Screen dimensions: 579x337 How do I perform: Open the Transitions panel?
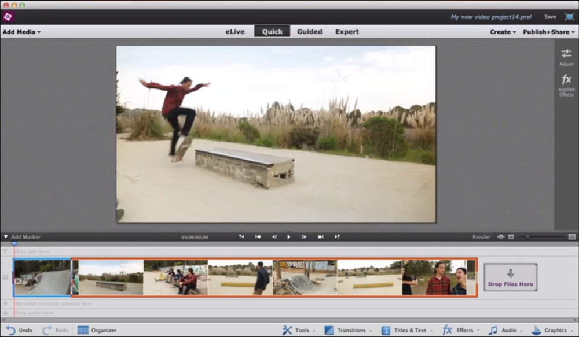[x=346, y=330]
